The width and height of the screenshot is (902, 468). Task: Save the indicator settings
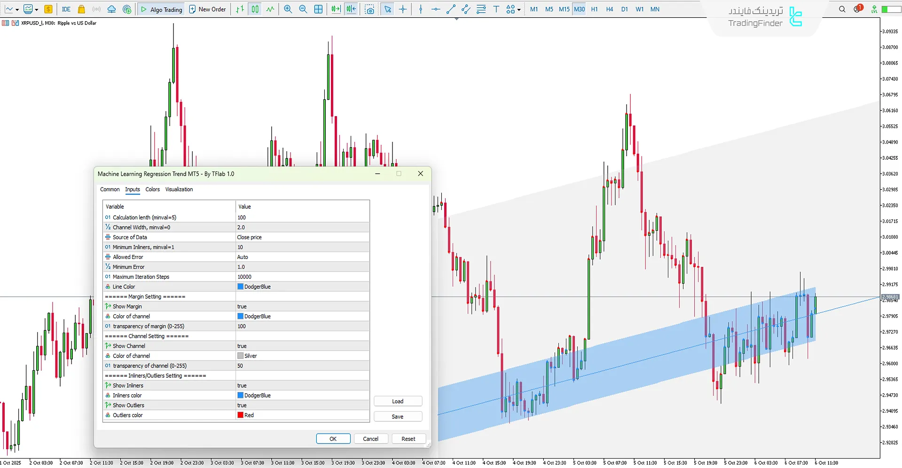pos(397,416)
